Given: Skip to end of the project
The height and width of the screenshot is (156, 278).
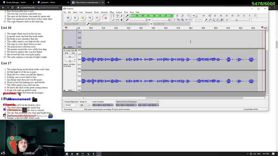Looking at the screenshot, I should pyautogui.click(x=97, y=18).
